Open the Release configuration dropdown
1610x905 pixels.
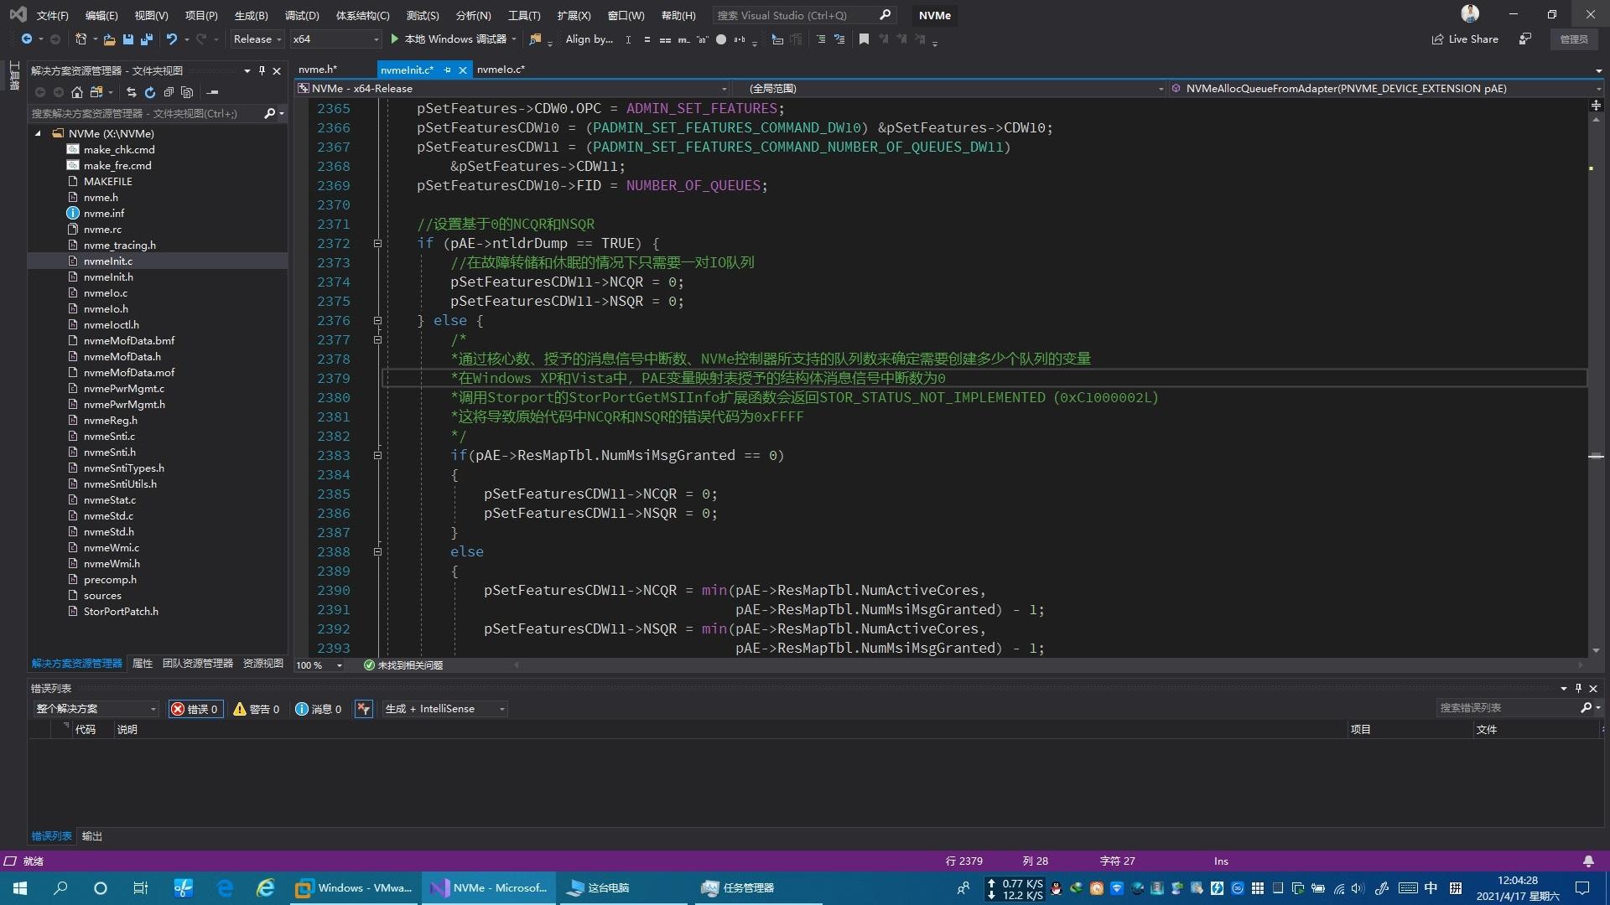[x=257, y=39]
